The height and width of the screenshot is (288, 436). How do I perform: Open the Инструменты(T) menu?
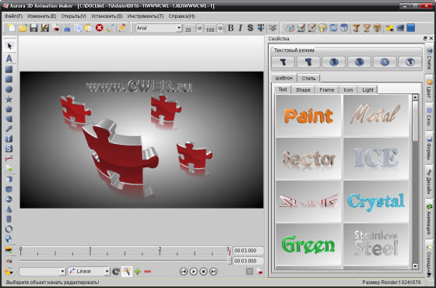point(146,16)
